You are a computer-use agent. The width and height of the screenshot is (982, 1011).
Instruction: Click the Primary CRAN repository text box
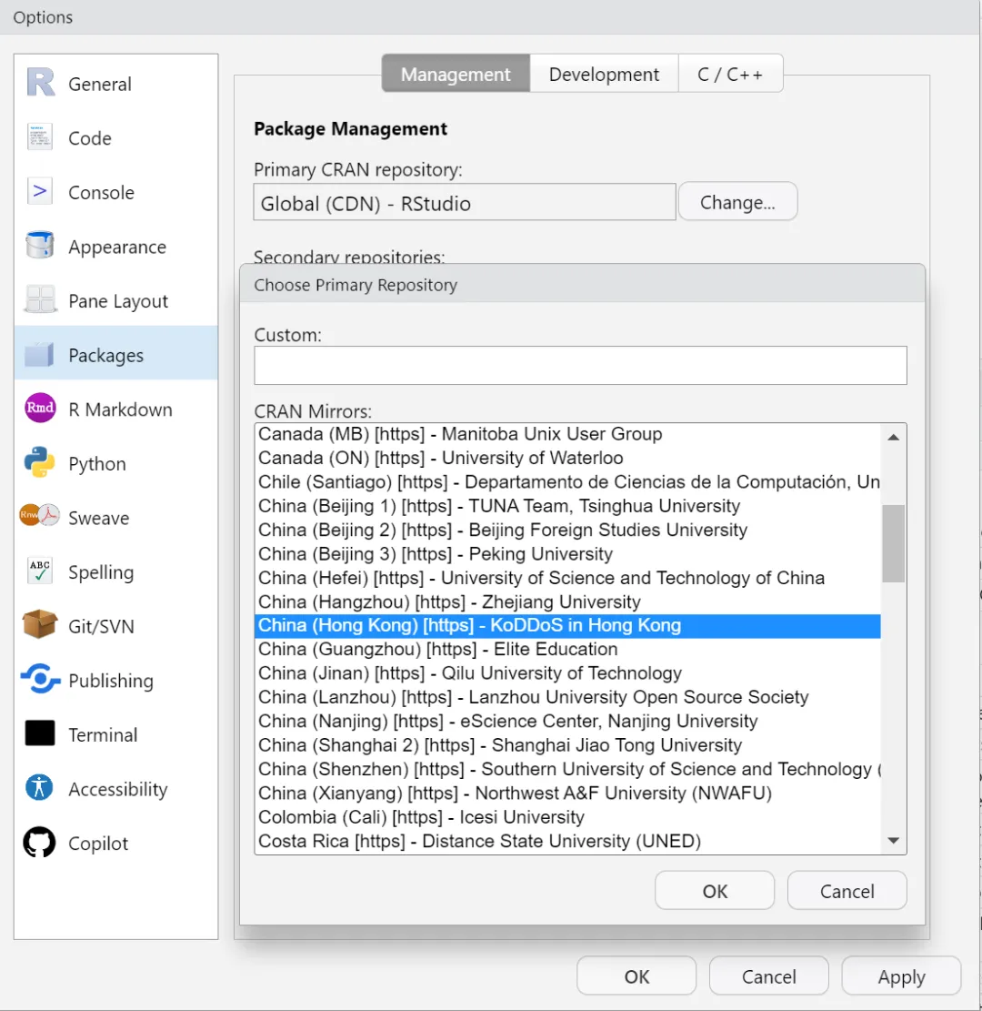point(465,202)
